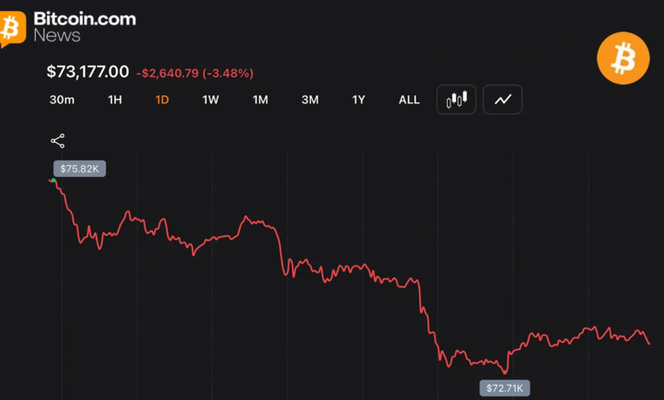The width and height of the screenshot is (664, 400).
Task: Switch to line chart view
Action: point(502,100)
